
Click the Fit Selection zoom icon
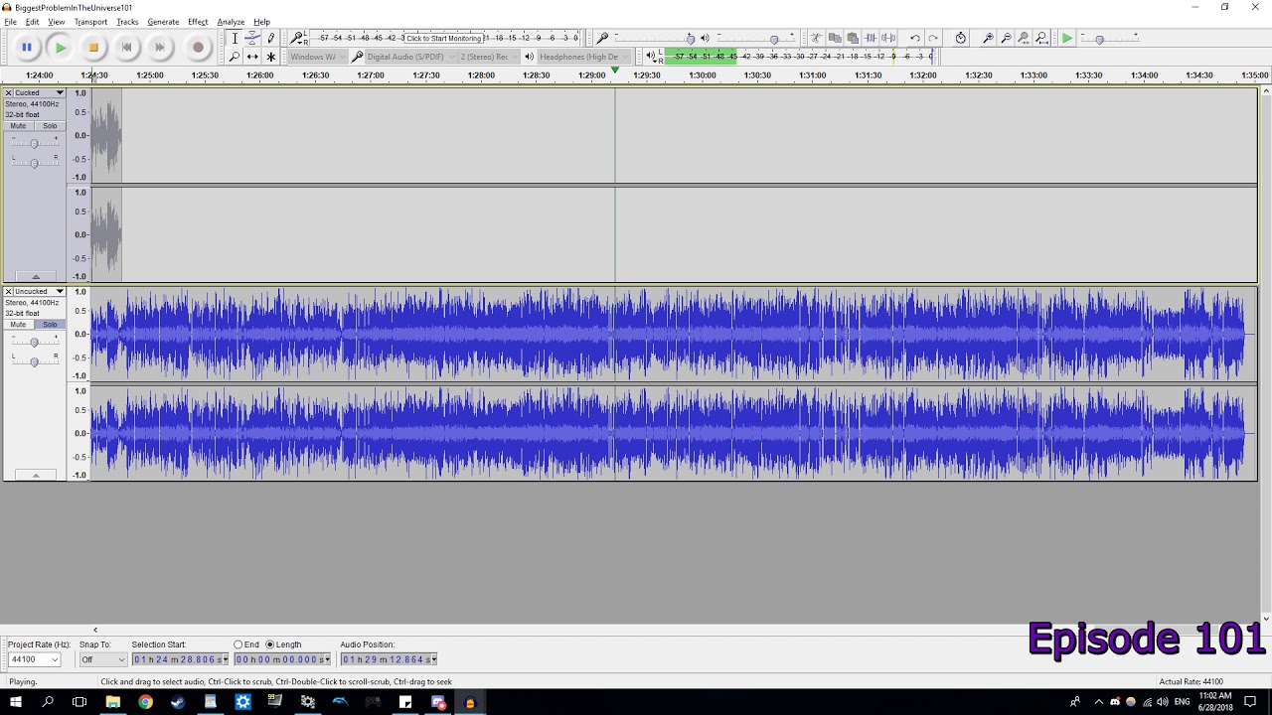(x=1024, y=38)
